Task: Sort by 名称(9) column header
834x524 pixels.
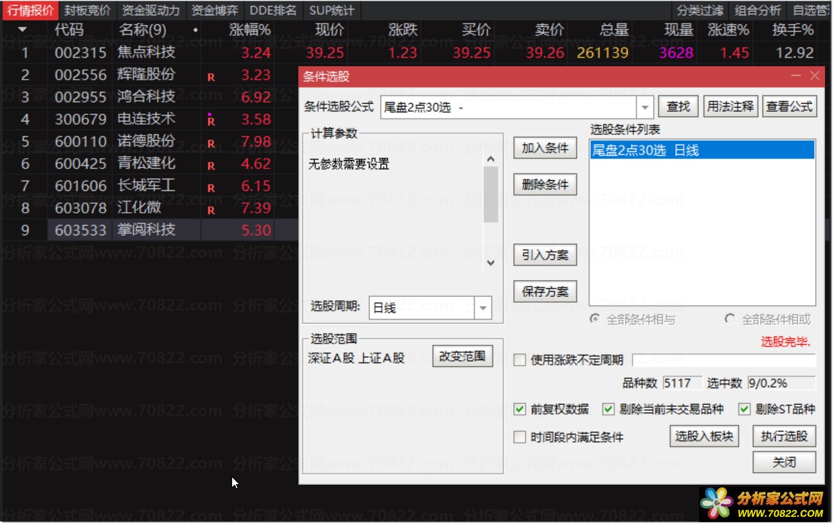Action: click(x=142, y=30)
